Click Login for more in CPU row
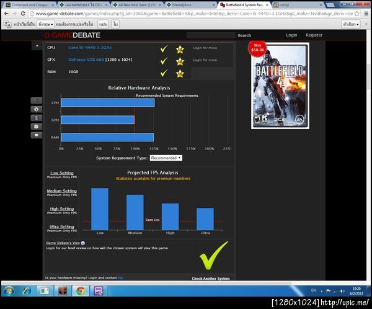 [x=205, y=48]
